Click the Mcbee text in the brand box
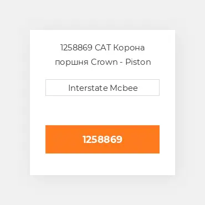Screen dimensions: 205x205 tap(124, 88)
